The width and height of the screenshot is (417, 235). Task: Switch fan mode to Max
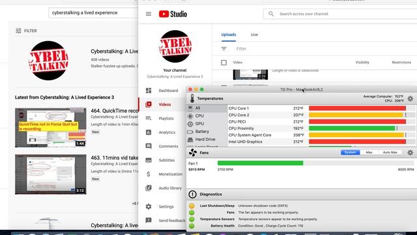369,152
